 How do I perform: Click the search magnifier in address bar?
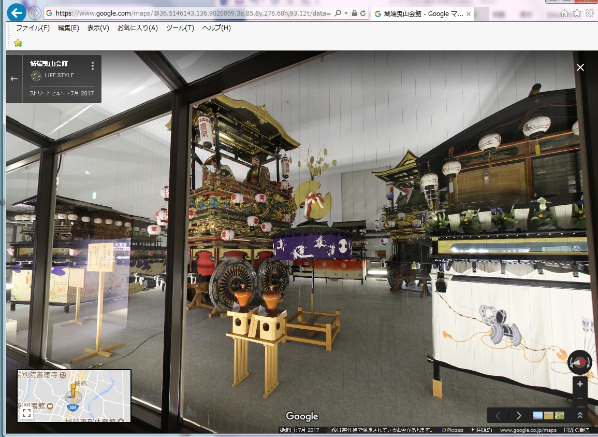pyautogui.click(x=338, y=13)
